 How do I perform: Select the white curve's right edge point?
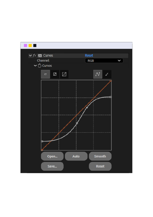[111, 97]
